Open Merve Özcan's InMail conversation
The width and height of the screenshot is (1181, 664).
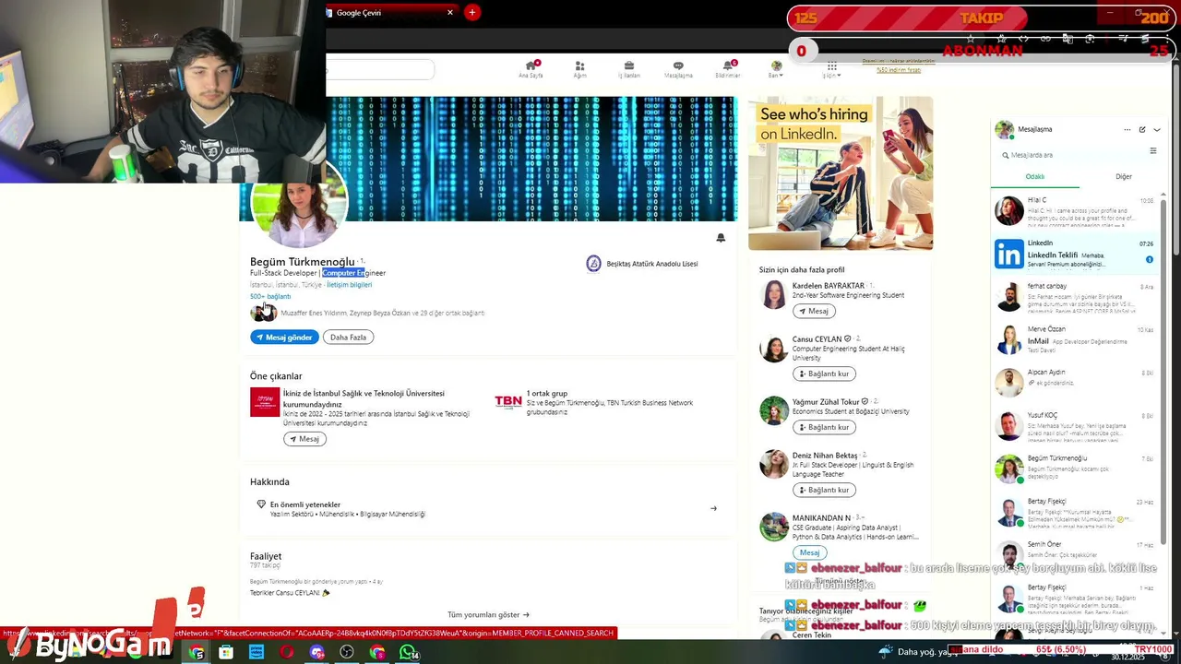coord(1075,340)
